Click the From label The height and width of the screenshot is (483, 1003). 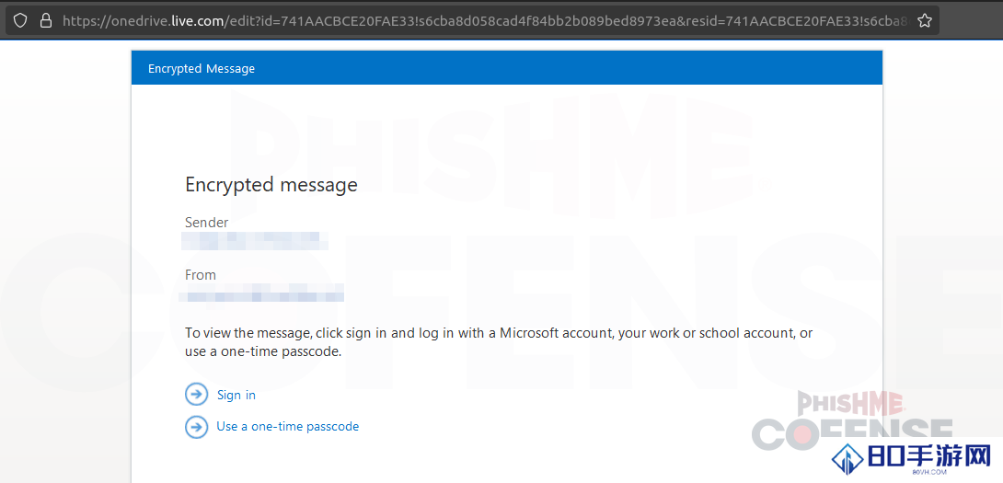pos(201,275)
